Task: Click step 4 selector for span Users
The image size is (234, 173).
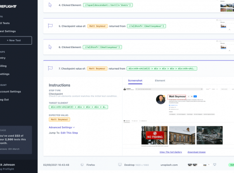Action: 108,5
